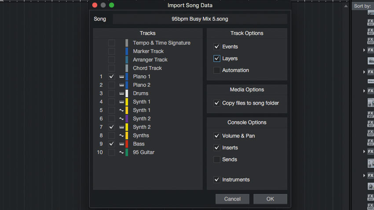The height and width of the screenshot is (210, 374).
Task: Select the Piano 2 track row
Action: [148, 85]
